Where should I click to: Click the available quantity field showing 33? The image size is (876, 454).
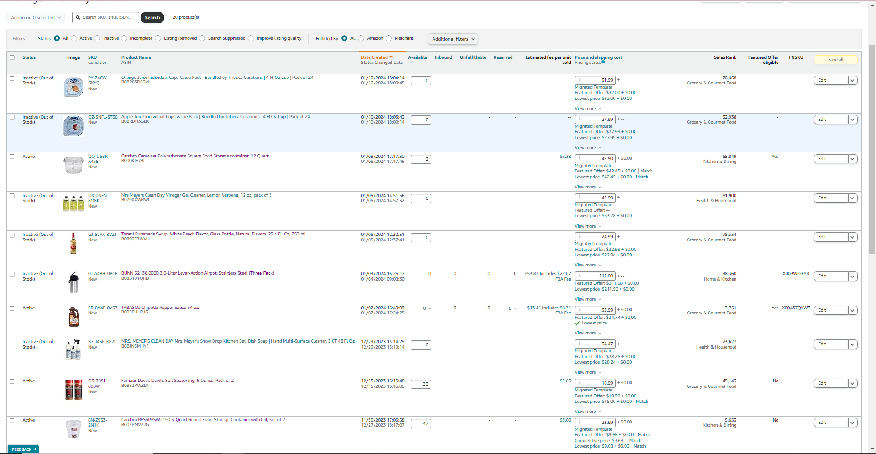click(421, 384)
